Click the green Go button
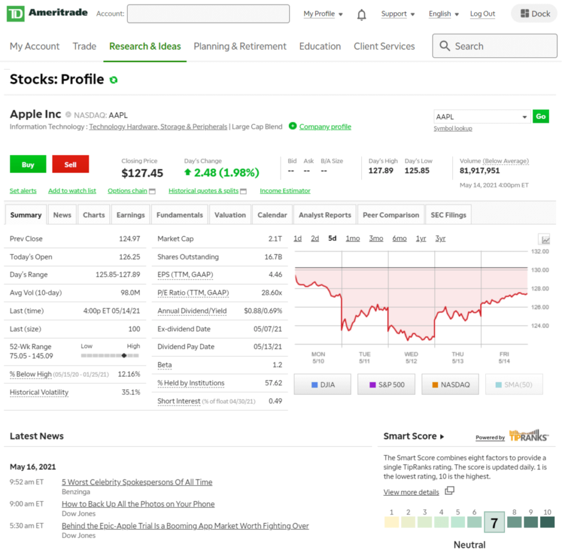The image size is (562, 553). tap(541, 116)
